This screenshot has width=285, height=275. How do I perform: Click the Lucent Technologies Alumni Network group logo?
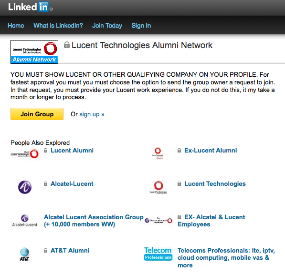coord(34,52)
